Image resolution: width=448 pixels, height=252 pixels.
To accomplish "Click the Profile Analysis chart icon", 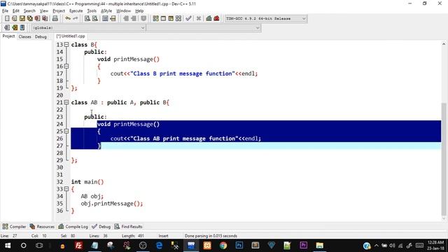I will 209,19.
